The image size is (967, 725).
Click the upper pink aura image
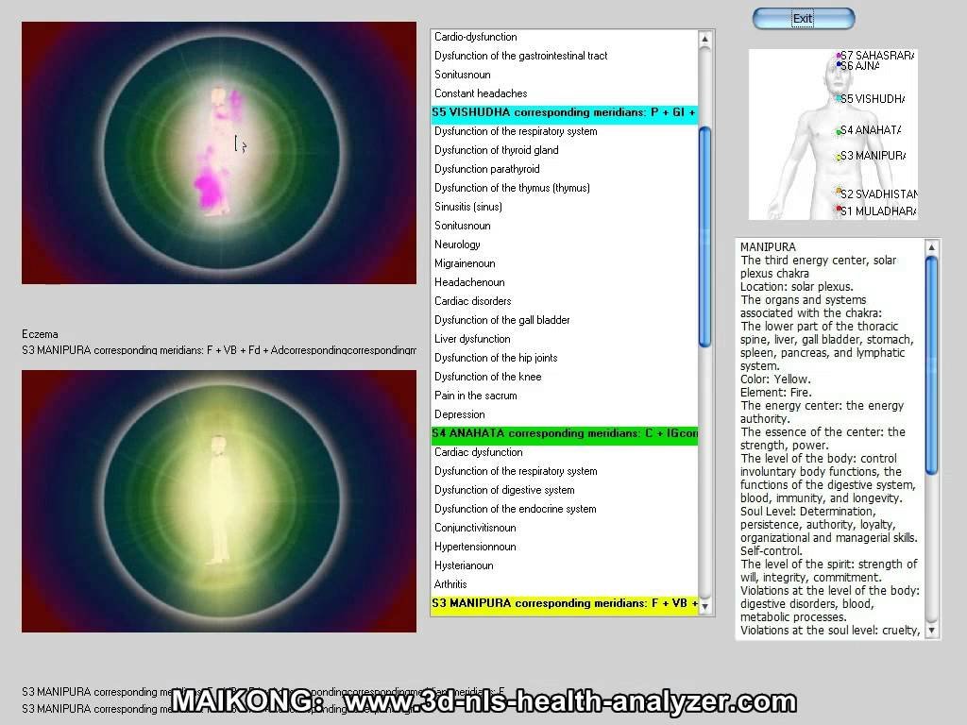pos(218,153)
